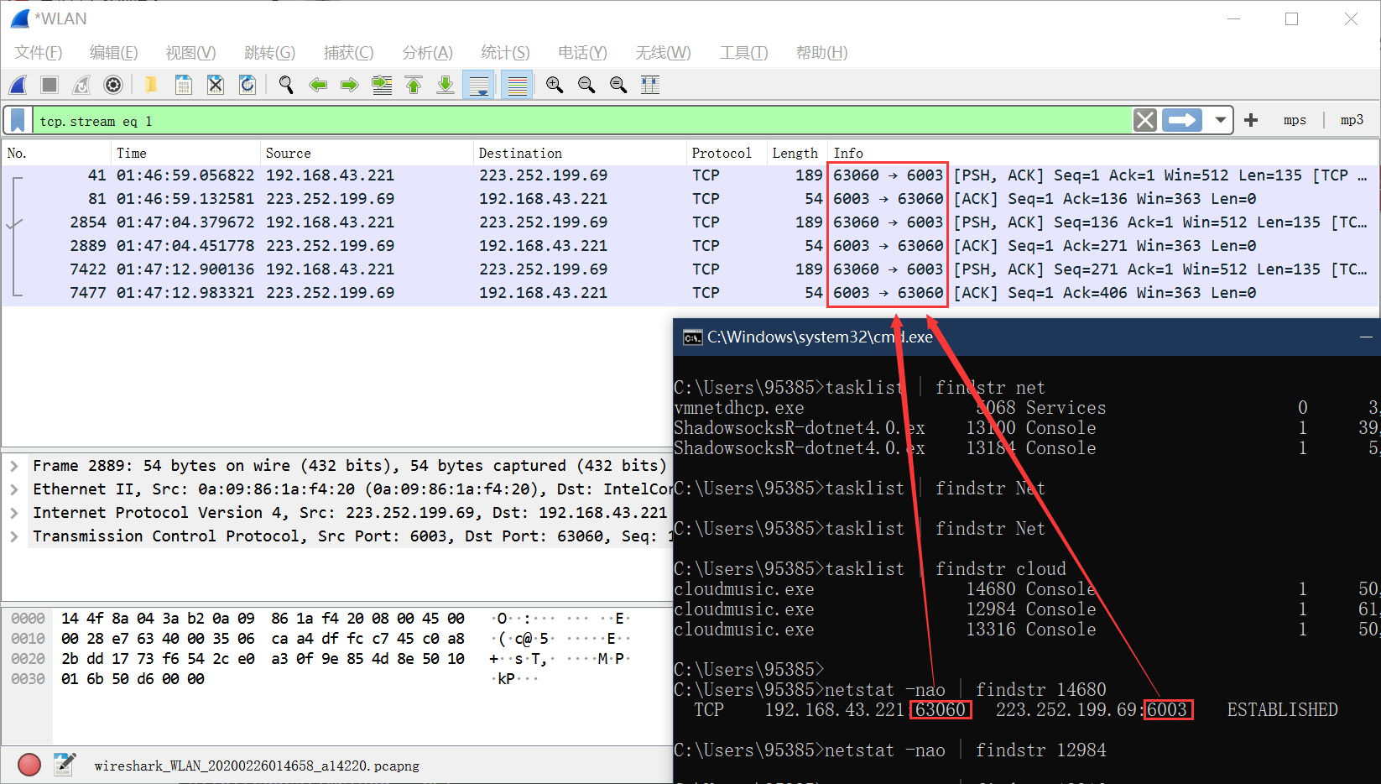Go forward to next packet
Screen dimensions: 1381x784
pos(350,85)
